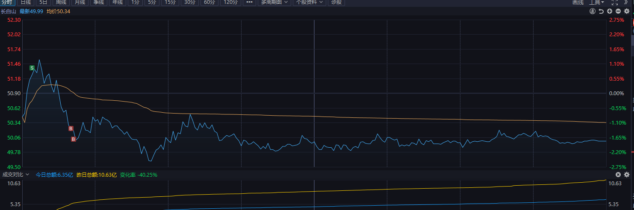The height and width of the screenshot is (210, 634).
Task: Click the double chevron collapse icon
Action: click(626, 2)
